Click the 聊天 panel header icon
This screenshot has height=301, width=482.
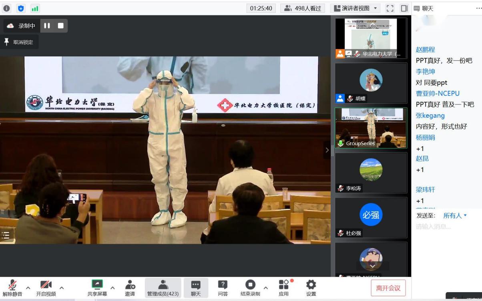417,8
